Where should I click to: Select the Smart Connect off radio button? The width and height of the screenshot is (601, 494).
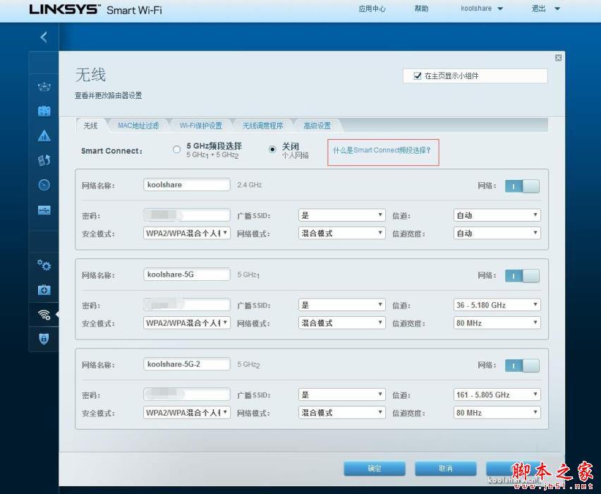[272, 150]
